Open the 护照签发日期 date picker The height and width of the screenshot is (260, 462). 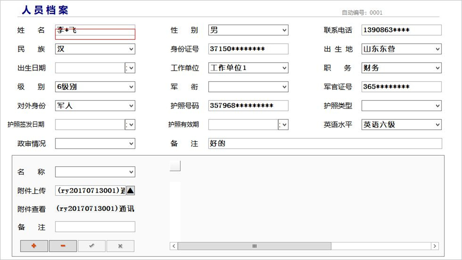[x=131, y=124]
